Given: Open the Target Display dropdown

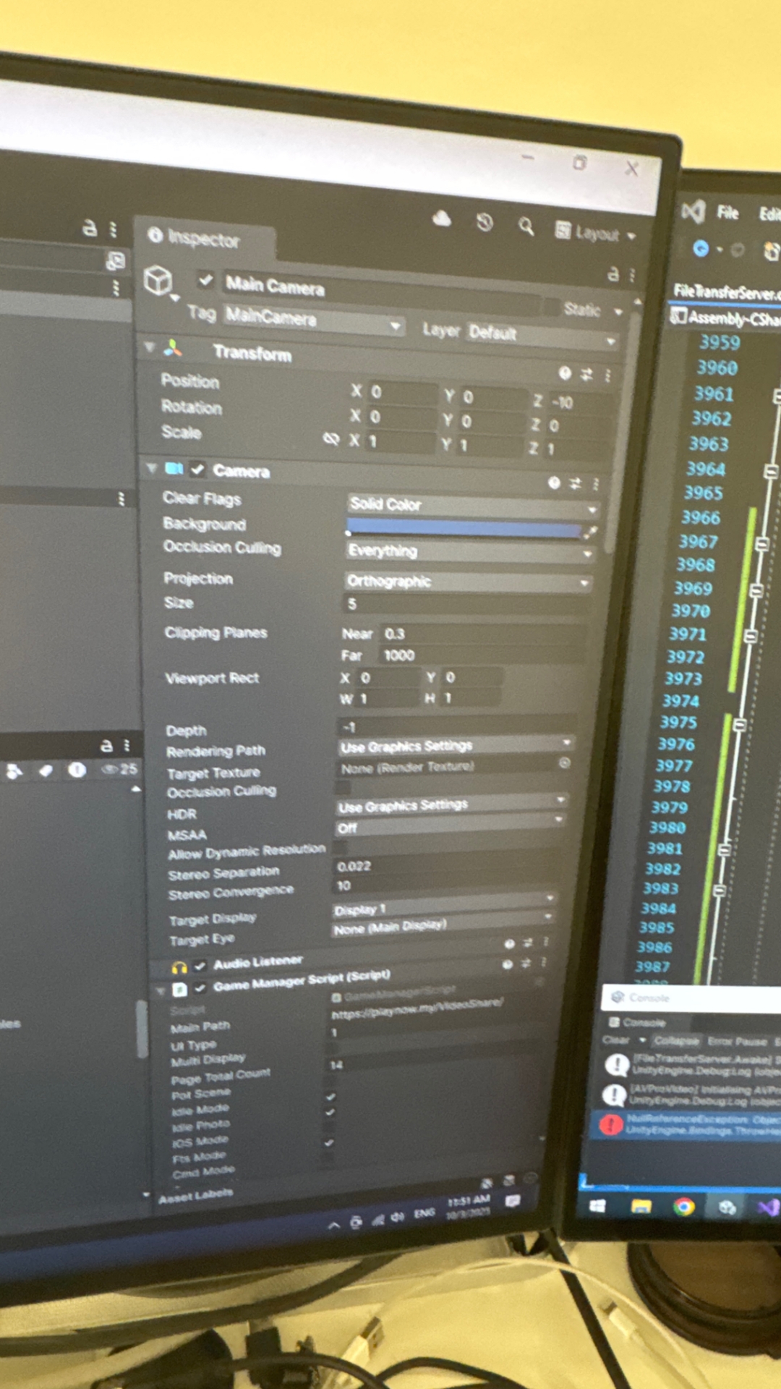Looking at the screenshot, I should [443, 904].
